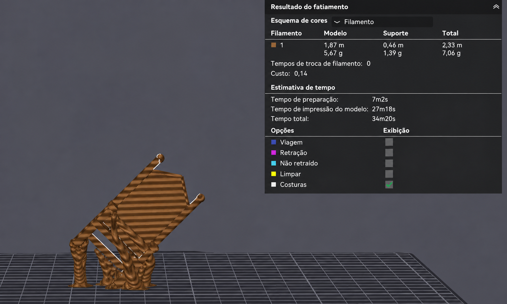The height and width of the screenshot is (304, 507).
Task: Click the cyan Não retraído color swatch
Action: (274, 163)
